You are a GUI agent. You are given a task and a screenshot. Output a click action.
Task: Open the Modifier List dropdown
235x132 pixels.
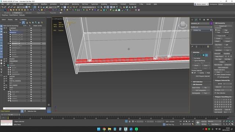(x=202, y=27)
